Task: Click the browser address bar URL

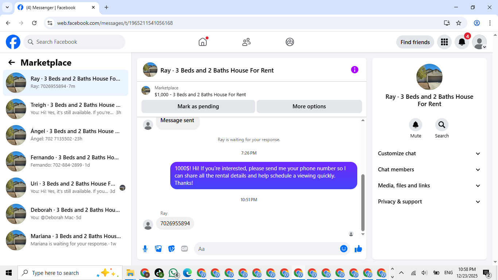Action: pyautogui.click(x=115, y=23)
